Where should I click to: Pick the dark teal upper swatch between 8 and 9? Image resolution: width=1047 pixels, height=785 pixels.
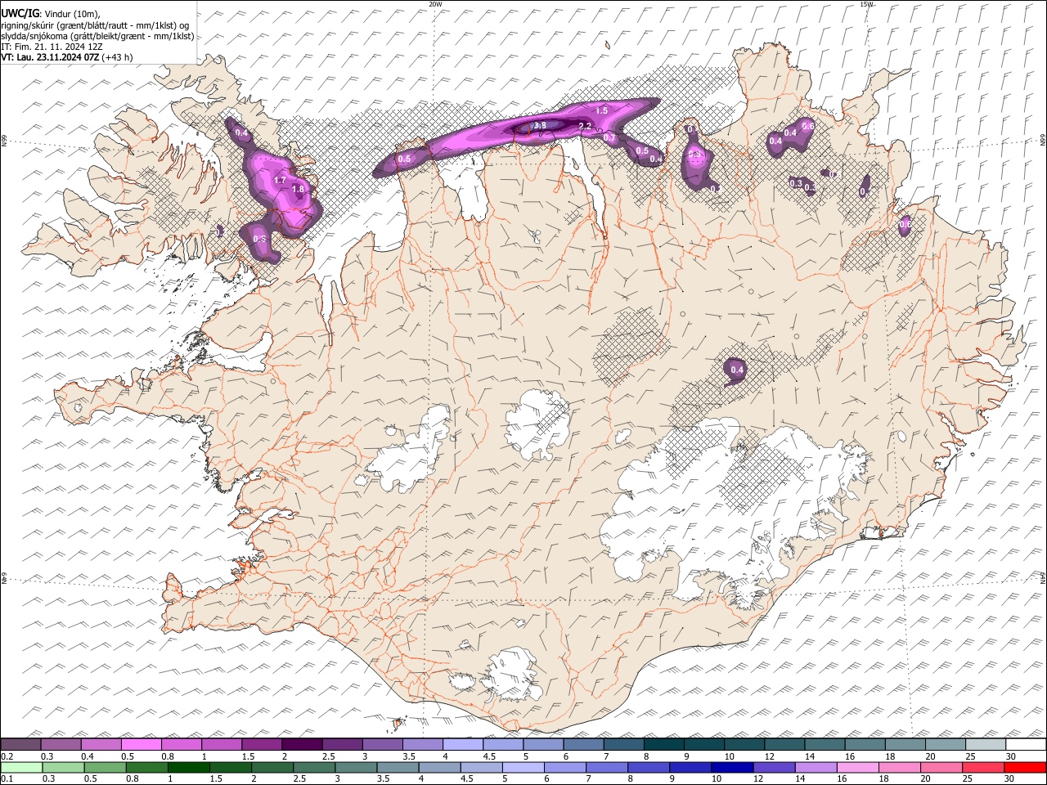coord(664,744)
